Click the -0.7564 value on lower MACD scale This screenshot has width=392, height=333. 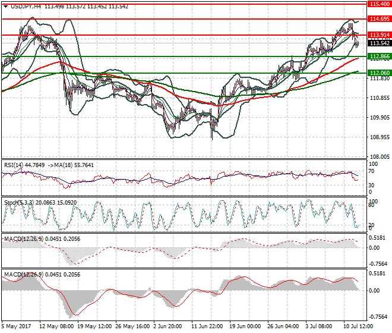tap(377, 317)
